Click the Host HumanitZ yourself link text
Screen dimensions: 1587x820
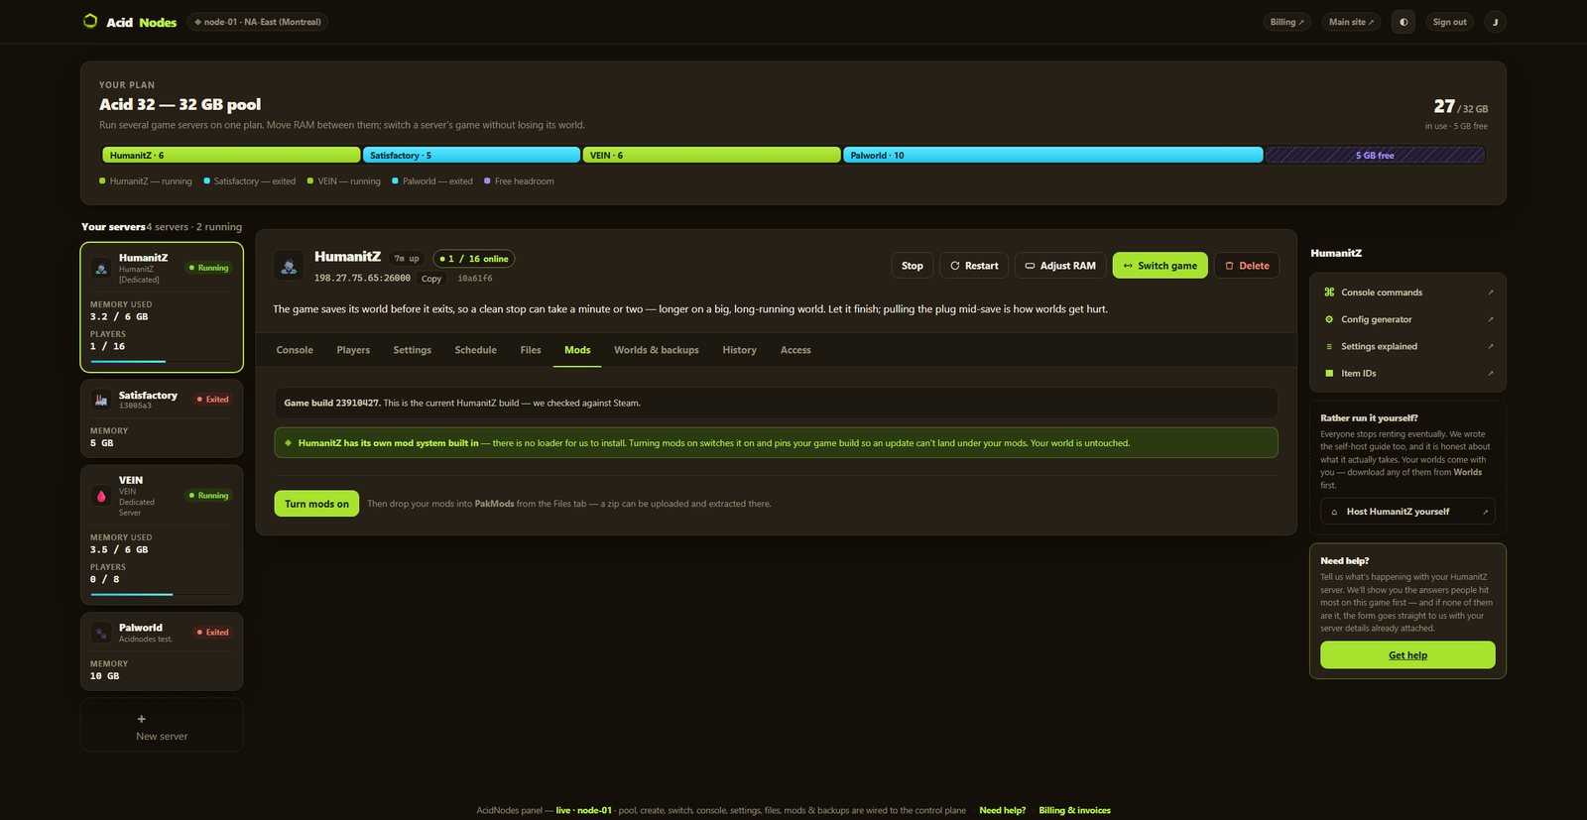click(1398, 512)
